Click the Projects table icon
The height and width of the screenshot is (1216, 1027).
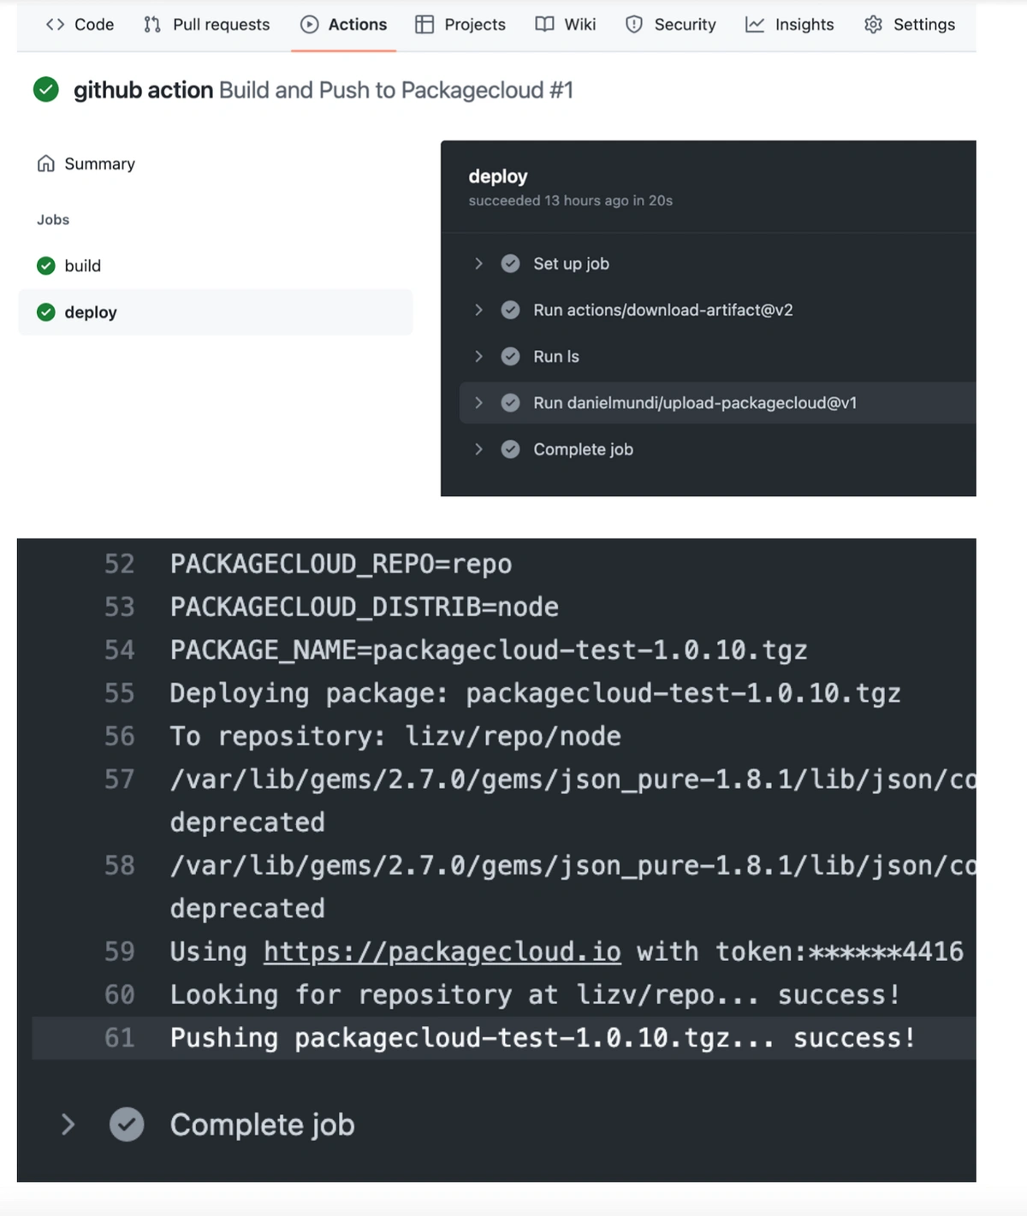click(x=424, y=25)
